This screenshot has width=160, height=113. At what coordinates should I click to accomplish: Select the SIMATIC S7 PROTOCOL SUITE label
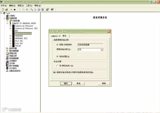[x=24, y=23]
